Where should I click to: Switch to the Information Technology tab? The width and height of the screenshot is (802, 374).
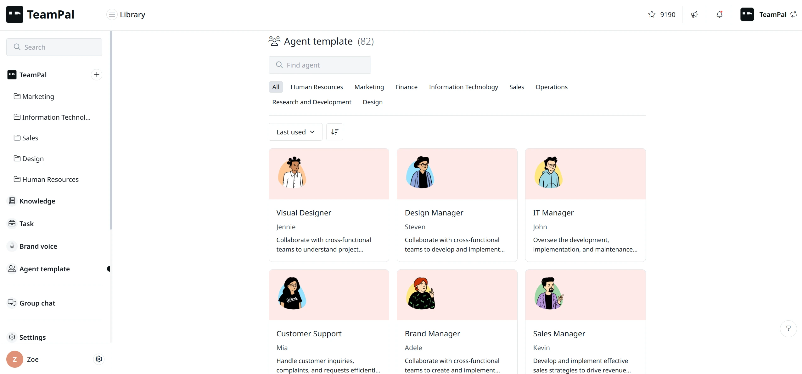click(x=463, y=87)
